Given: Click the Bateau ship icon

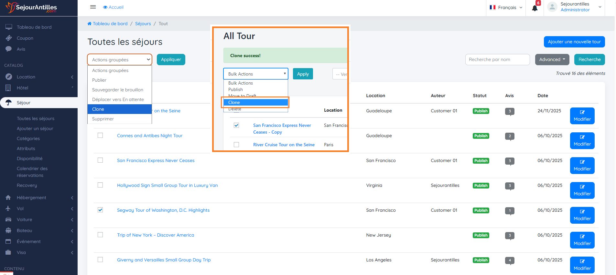Looking at the screenshot, I should click(8, 230).
